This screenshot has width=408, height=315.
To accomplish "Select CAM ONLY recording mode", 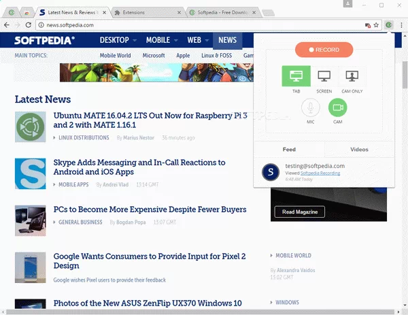I will point(352,76).
